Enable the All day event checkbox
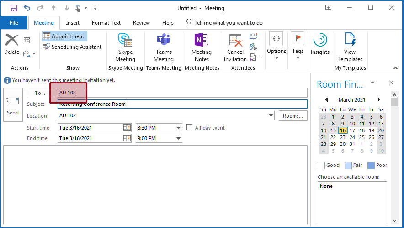This screenshot has width=404, height=228. point(190,128)
